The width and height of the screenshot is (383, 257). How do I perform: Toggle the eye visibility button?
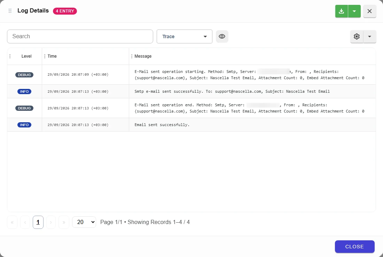coord(222,36)
